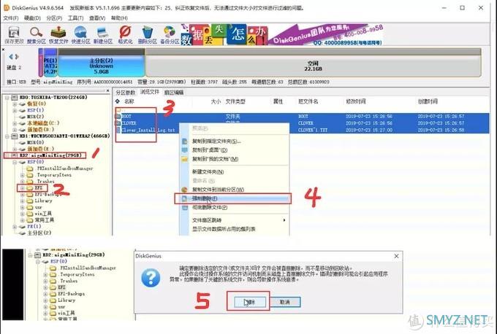Sort by the 修改时间 column header
The image size is (497, 334).
[x=356, y=101]
